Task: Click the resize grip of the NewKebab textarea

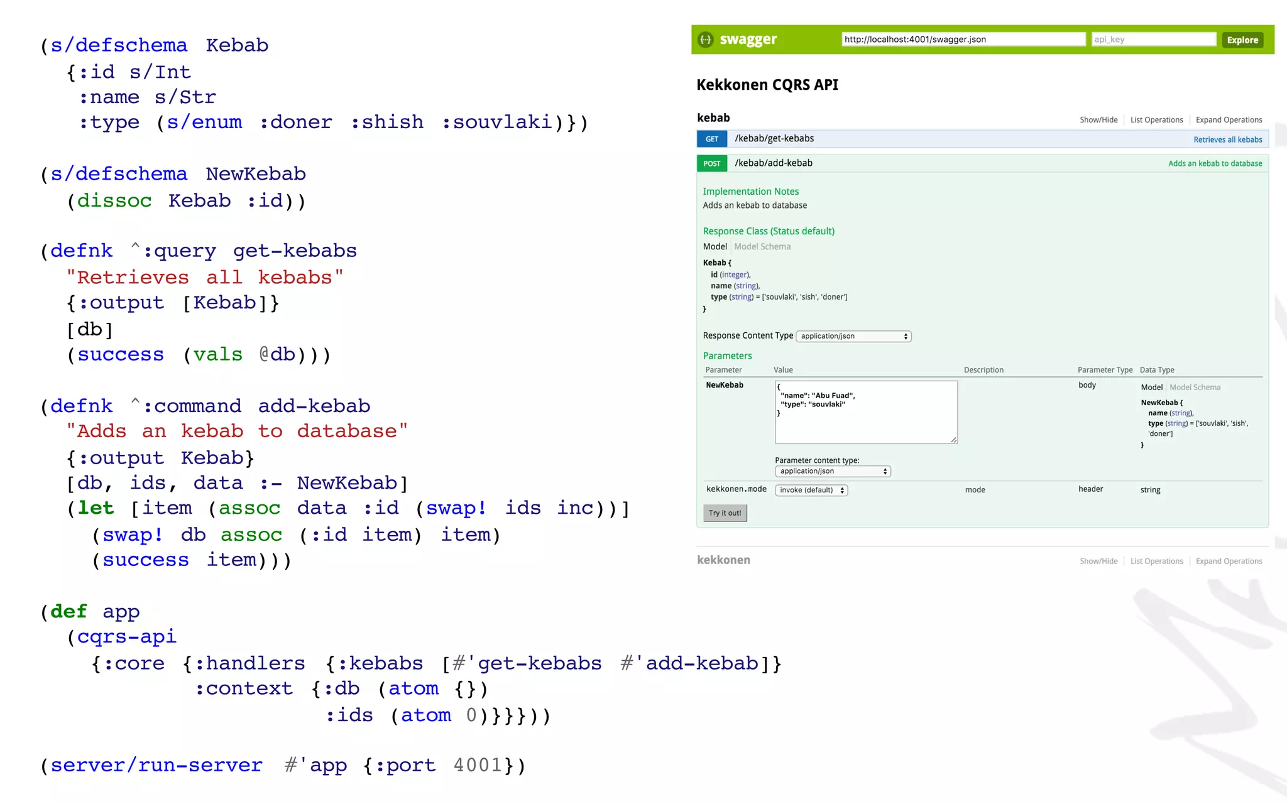Action: [954, 440]
